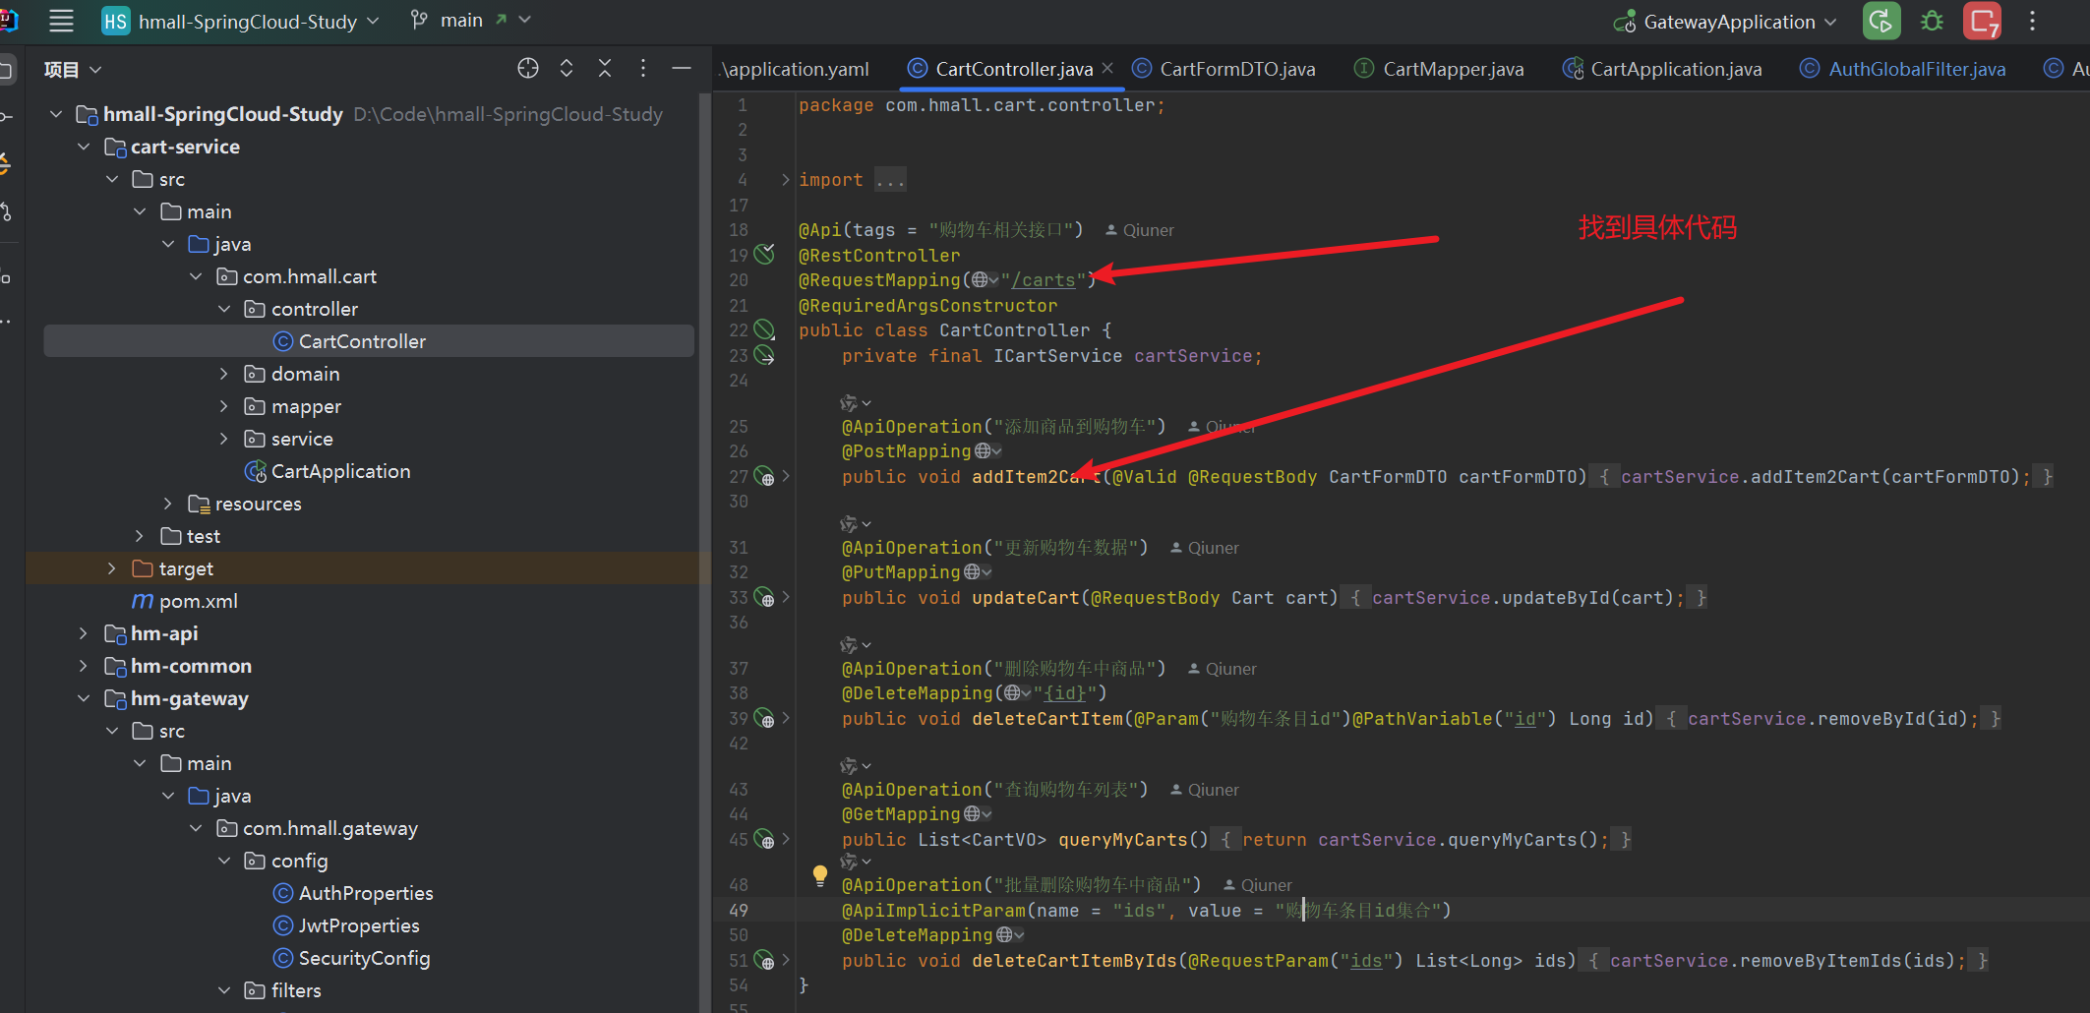Expand the hm-api module folder
The height and width of the screenshot is (1013, 2090).
click(84, 634)
